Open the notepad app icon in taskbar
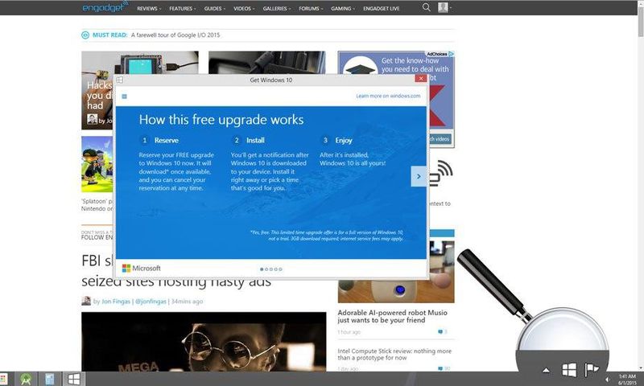 pyautogui.click(x=50, y=379)
